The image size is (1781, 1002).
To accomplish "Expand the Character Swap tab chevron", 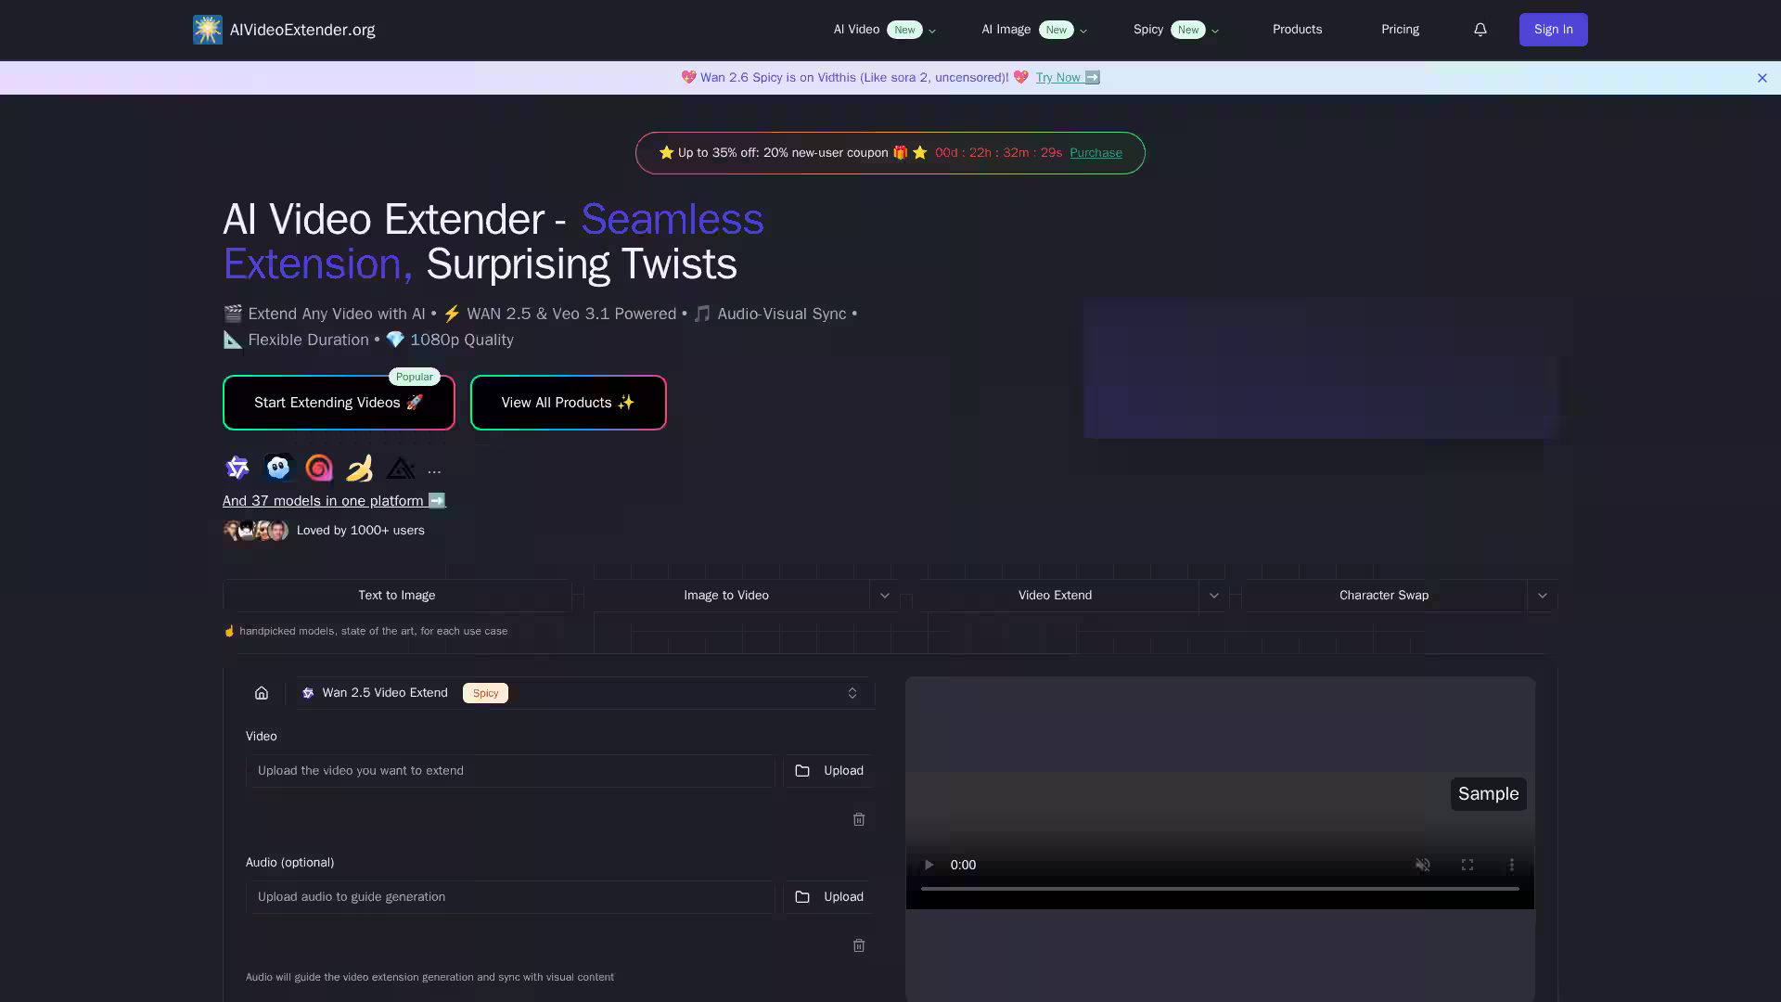I will pos(1543,596).
